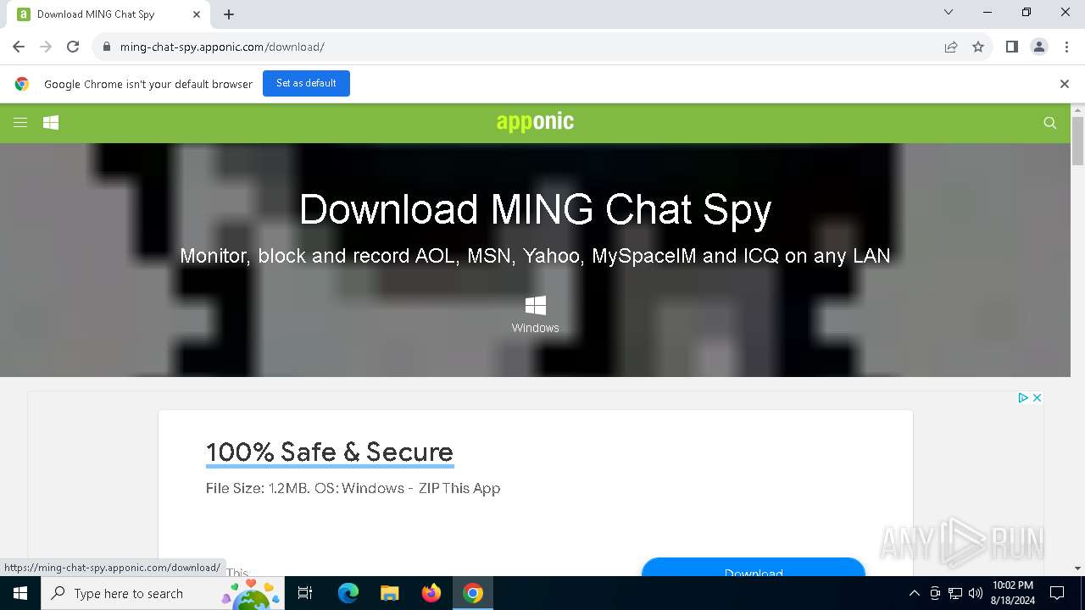Open the apponic site search
This screenshot has width=1085, height=610.
click(x=1049, y=123)
